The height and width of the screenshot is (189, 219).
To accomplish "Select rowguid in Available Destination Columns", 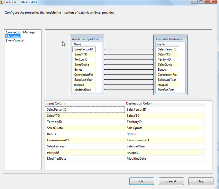I will pos(167,85).
